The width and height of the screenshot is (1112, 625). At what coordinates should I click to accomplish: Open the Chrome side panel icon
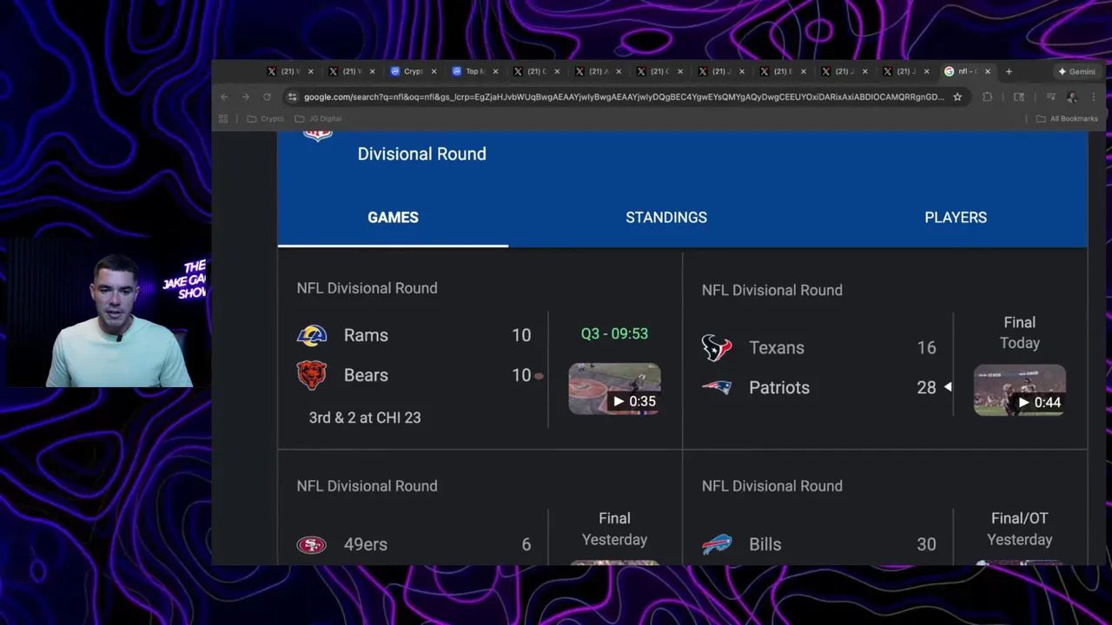coord(1019,97)
